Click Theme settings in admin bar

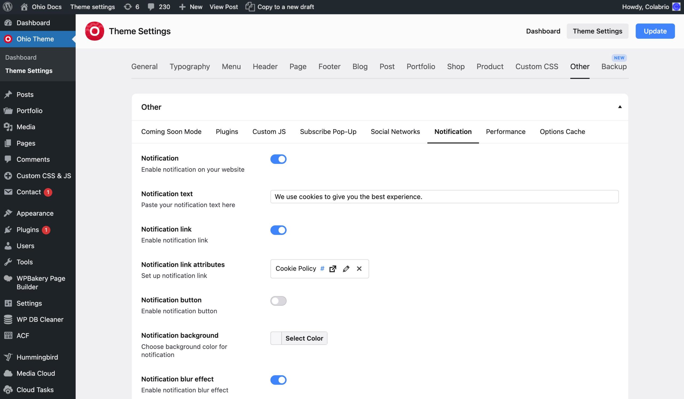coord(92,7)
